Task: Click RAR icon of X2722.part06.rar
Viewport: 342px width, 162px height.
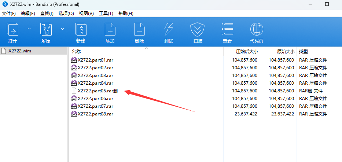Action: (74, 99)
